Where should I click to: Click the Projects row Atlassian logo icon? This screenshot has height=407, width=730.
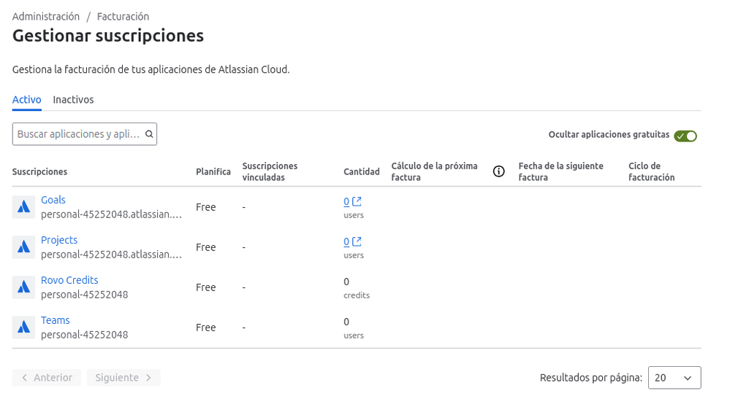(23, 247)
